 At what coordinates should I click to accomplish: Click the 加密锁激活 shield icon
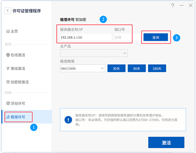(8, 82)
